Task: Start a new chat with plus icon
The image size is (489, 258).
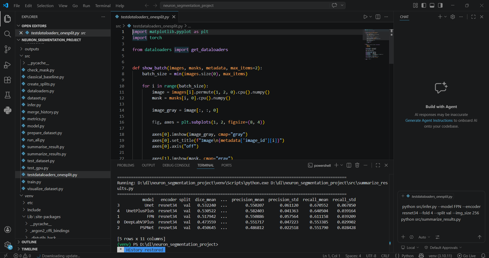Action: pos(440,17)
